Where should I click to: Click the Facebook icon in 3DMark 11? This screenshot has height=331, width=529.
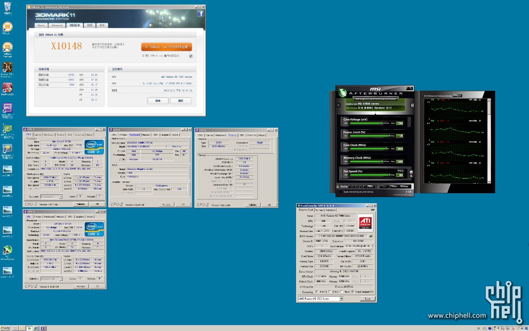(201, 14)
